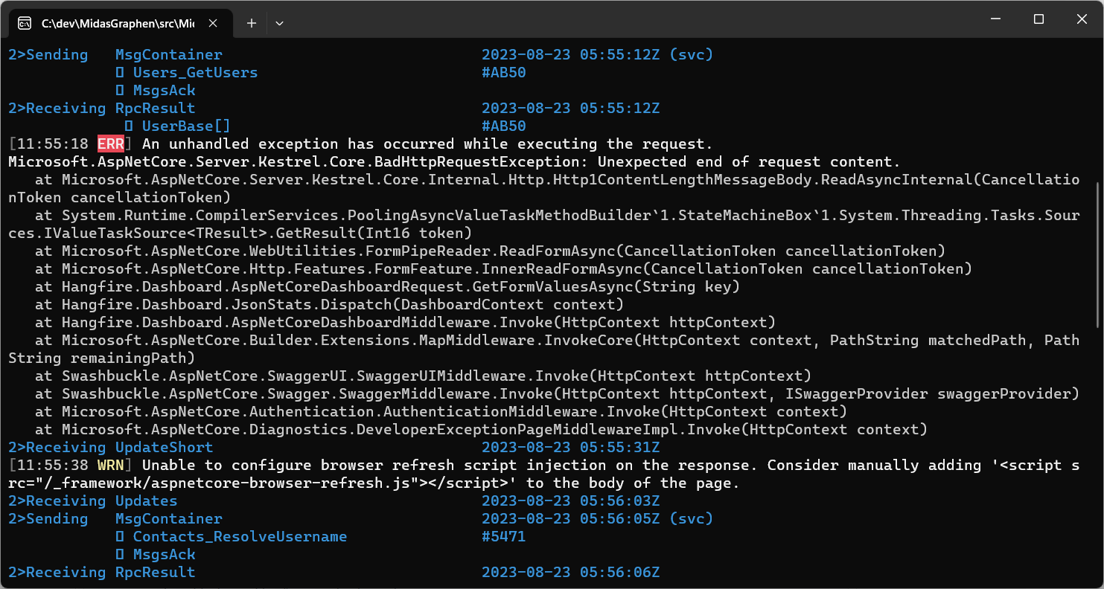Click the glyph marker before MsgsAck
Viewport: 1104px width, 589px height.
pos(119,90)
